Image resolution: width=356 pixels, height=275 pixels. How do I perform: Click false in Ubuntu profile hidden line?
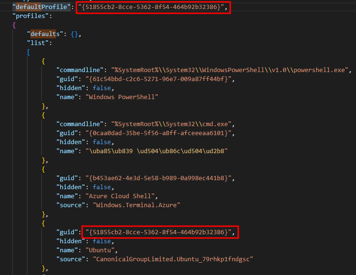(x=102, y=241)
